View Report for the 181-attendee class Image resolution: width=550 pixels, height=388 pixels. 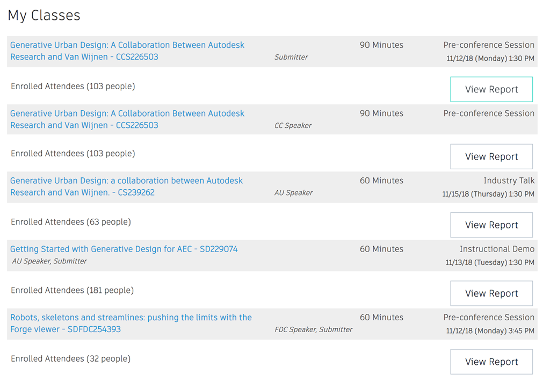491,293
